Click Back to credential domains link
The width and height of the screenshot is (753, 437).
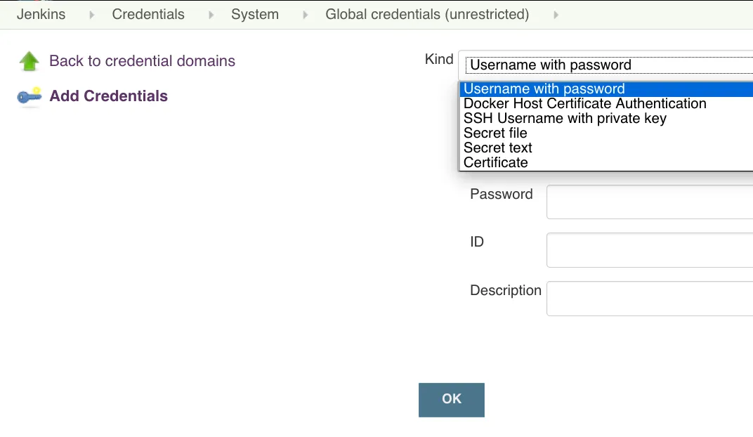point(142,61)
